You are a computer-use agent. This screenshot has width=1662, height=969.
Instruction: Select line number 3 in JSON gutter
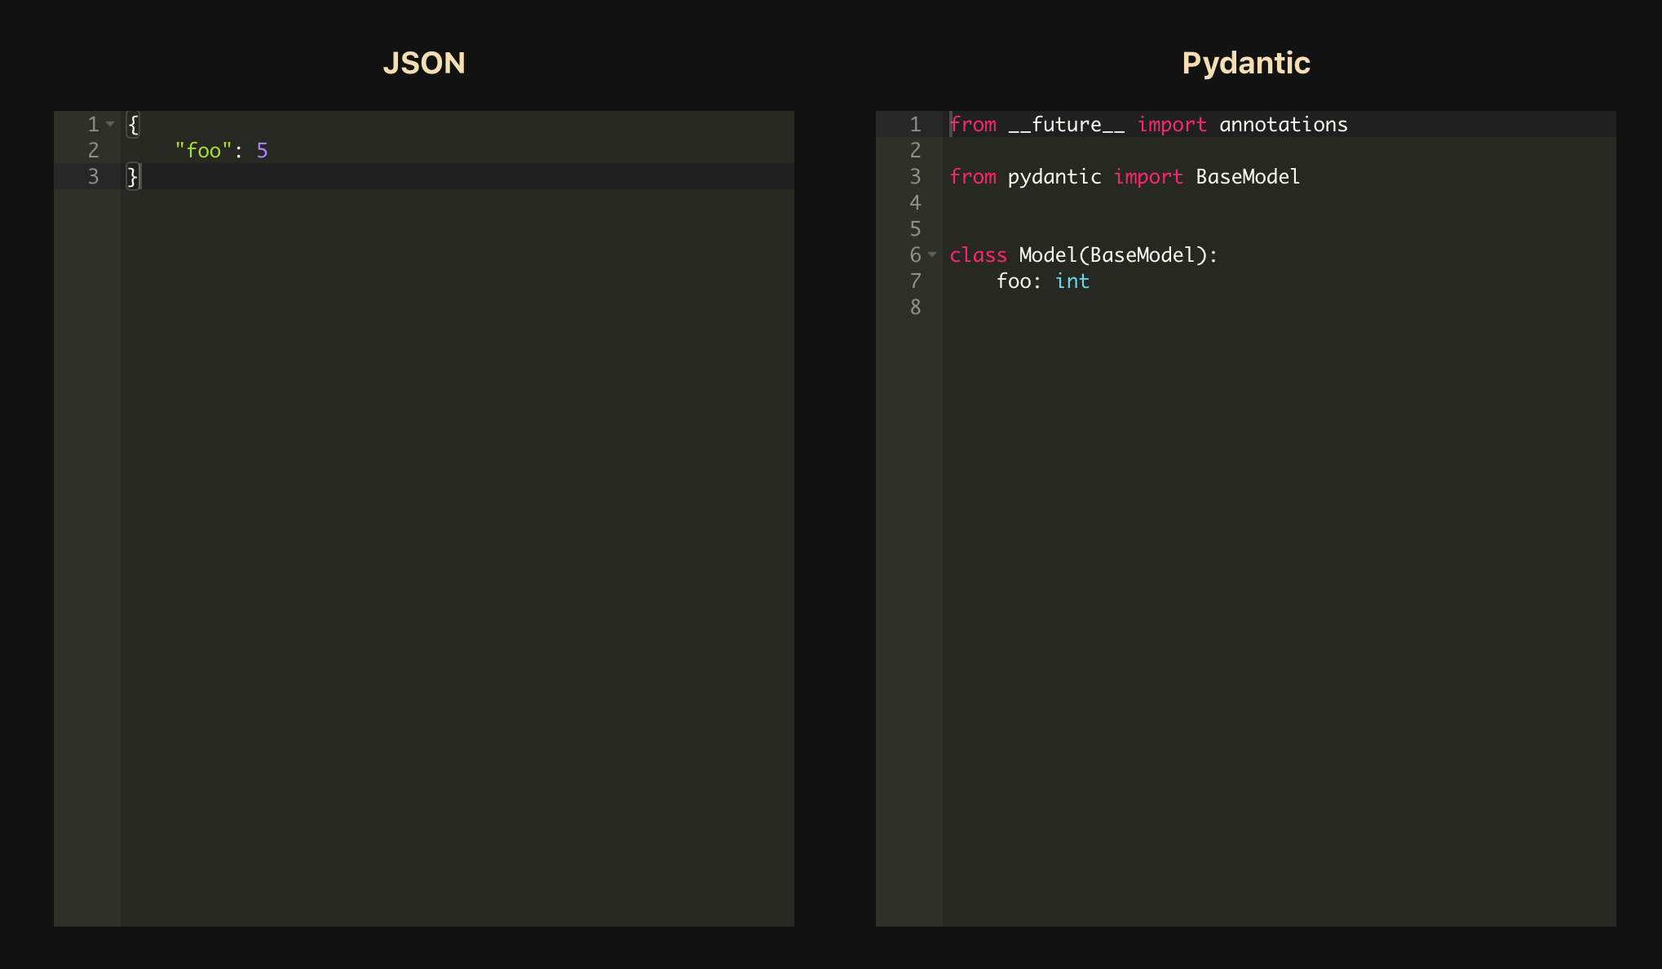[x=93, y=177]
